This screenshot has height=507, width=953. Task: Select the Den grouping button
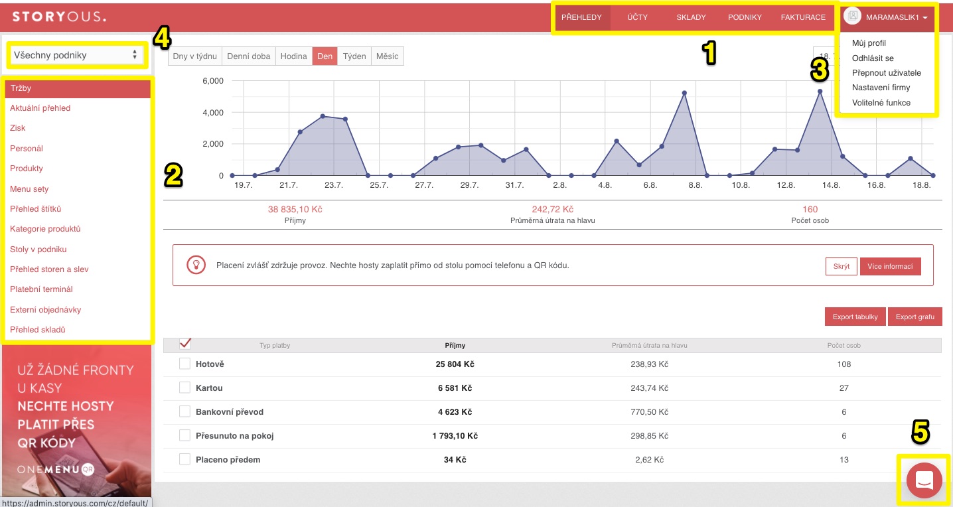[x=325, y=56]
